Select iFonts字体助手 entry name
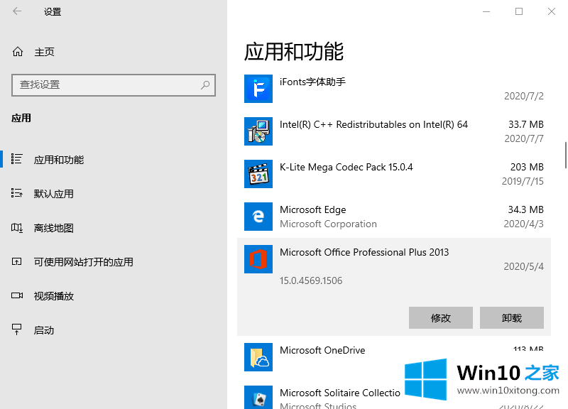Viewport: 568px width, 409px height. pos(312,82)
